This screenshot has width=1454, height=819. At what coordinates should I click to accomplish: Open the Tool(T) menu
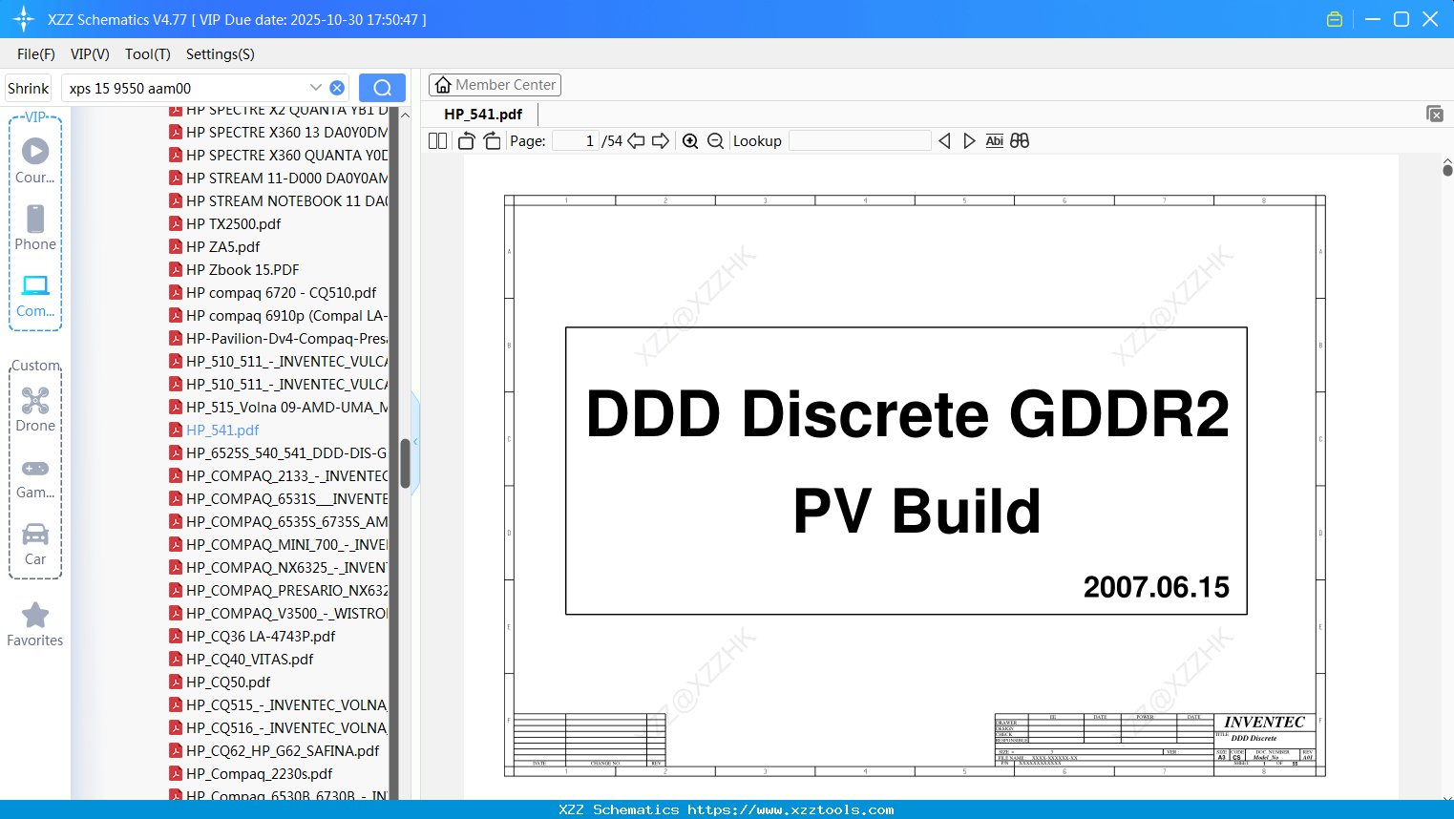pos(148,54)
